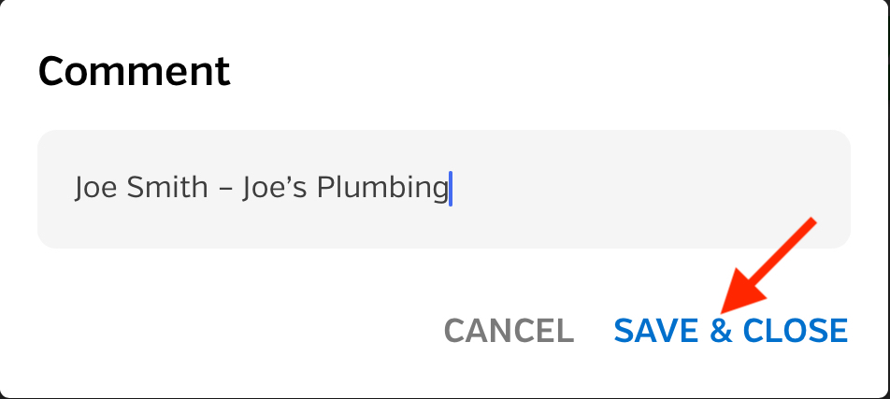Click on the word Smith in field
This screenshot has width=890, height=399.
pyautogui.click(x=166, y=187)
